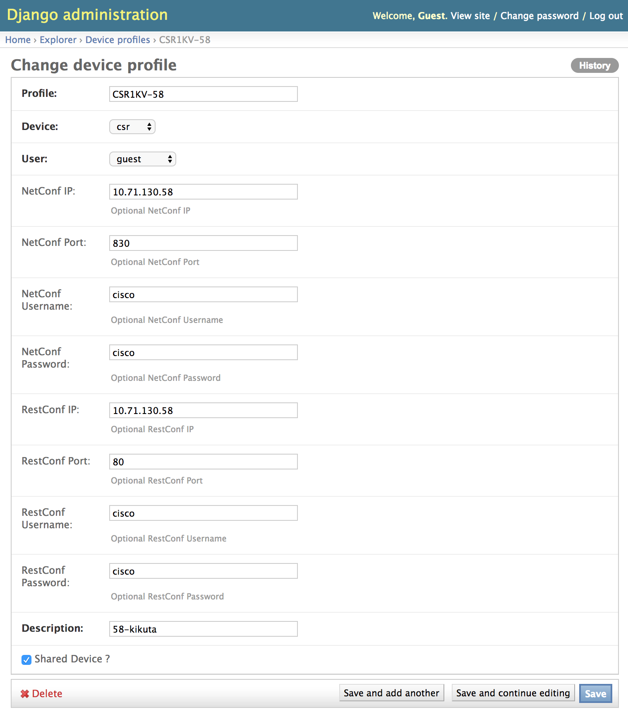Viewport: 628px width, 722px height.
Task: Click into the NetConf IP field
Action: (203, 192)
